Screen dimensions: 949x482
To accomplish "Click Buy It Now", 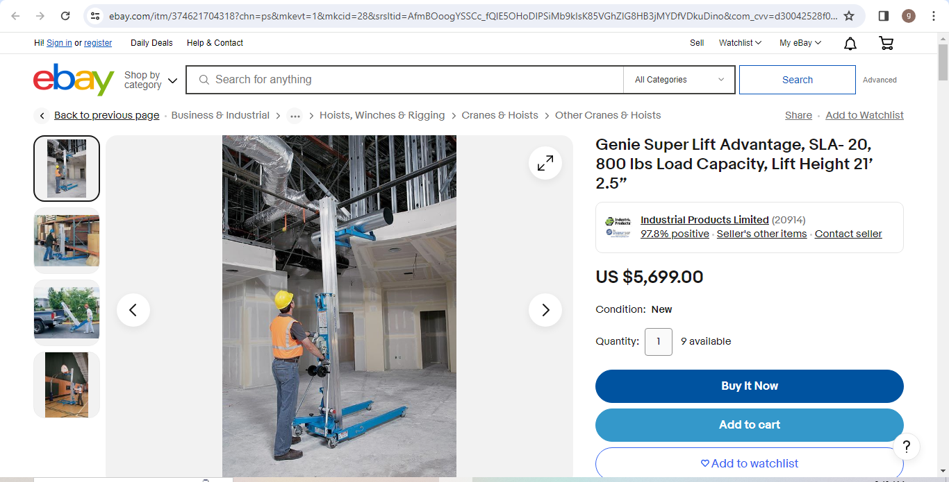I will coord(750,386).
